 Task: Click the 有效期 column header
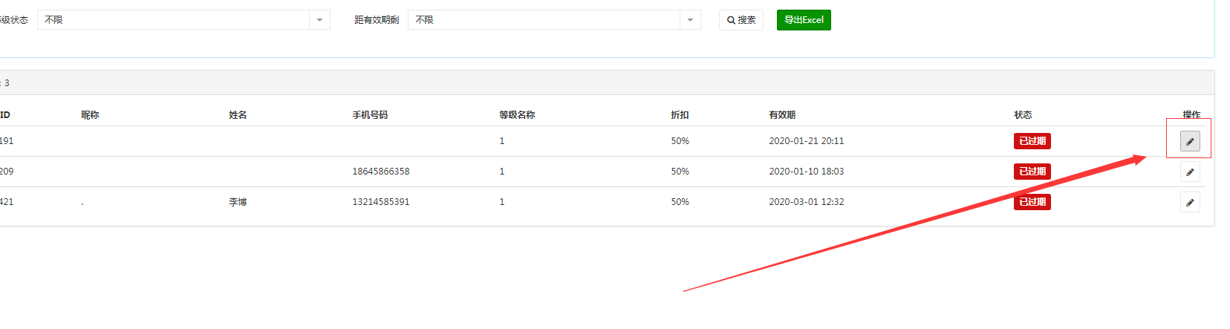tap(782, 115)
